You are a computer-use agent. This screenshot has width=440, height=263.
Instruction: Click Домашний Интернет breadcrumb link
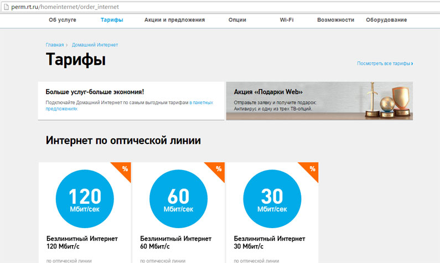[95, 44]
